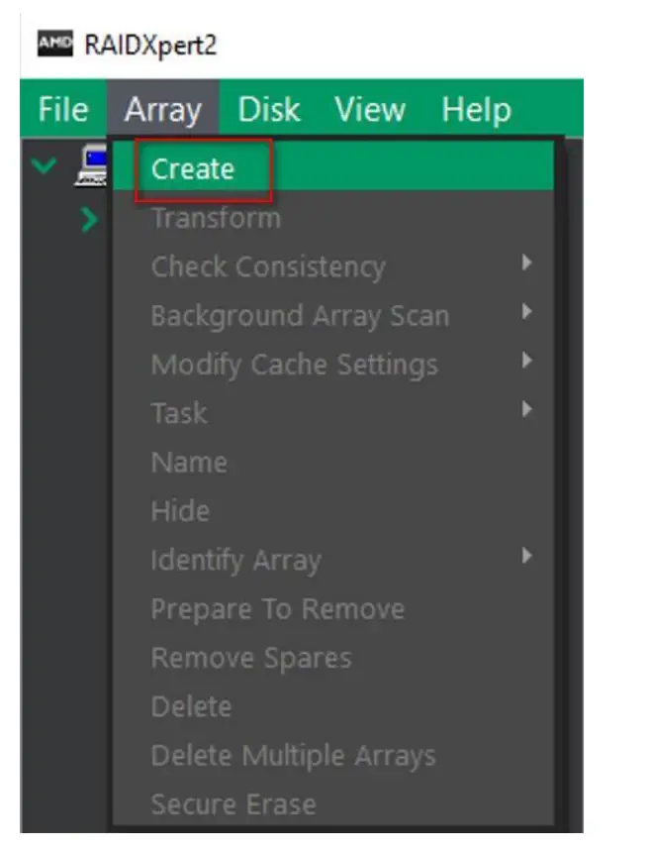Image resolution: width=652 pixels, height=847 pixels.
Task: Select the computer system icon in the tree
Action: pos(90,166)
